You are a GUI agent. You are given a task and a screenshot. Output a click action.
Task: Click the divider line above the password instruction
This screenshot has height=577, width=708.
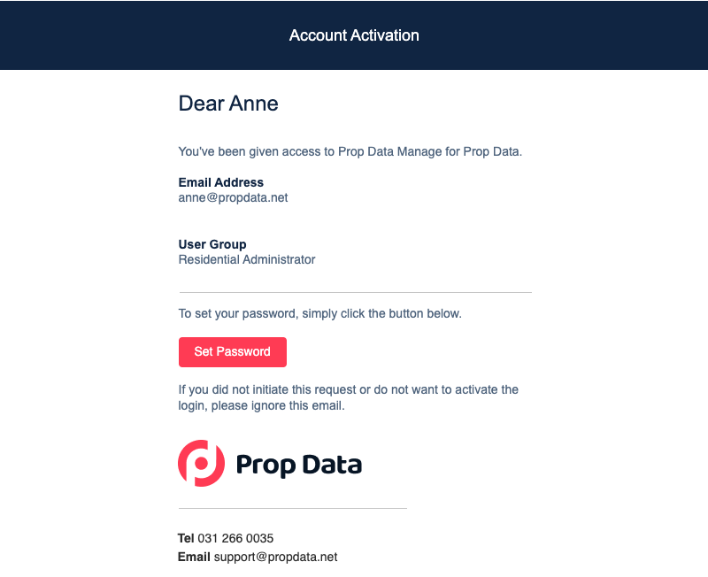click(355, 292)
